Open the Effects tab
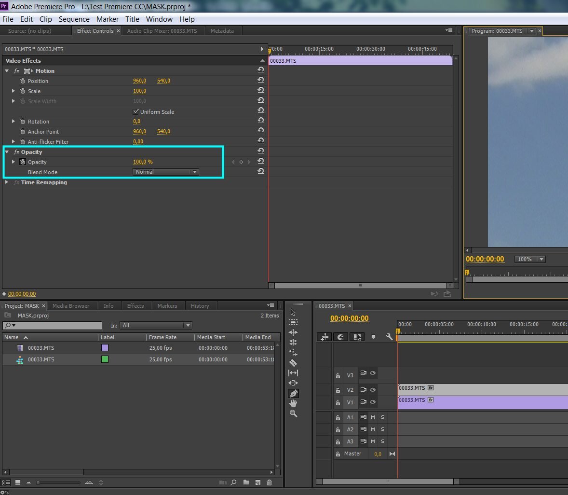Viewport: 568px width, 495px height. (x=135, y=306)
